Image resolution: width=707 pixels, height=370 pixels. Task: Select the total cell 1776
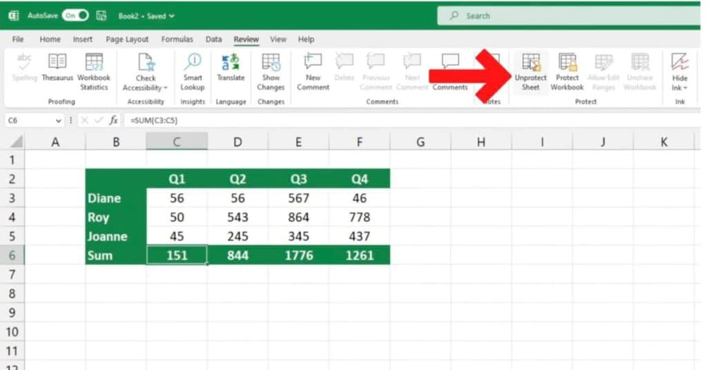click(x=298, y=255)
